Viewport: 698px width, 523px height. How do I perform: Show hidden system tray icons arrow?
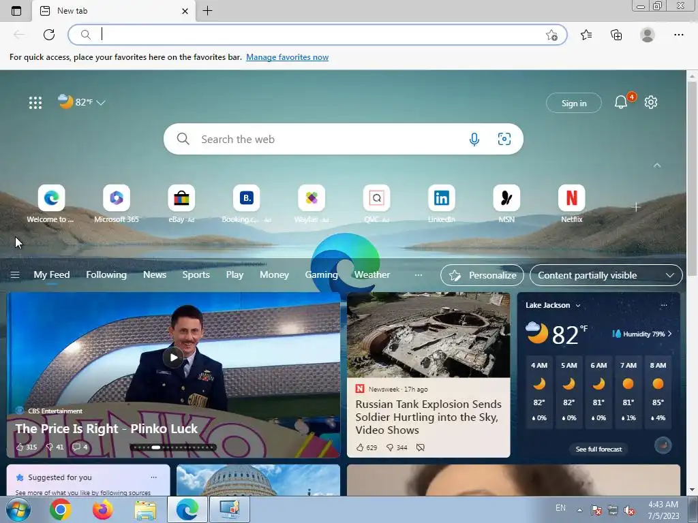point(579,509)
